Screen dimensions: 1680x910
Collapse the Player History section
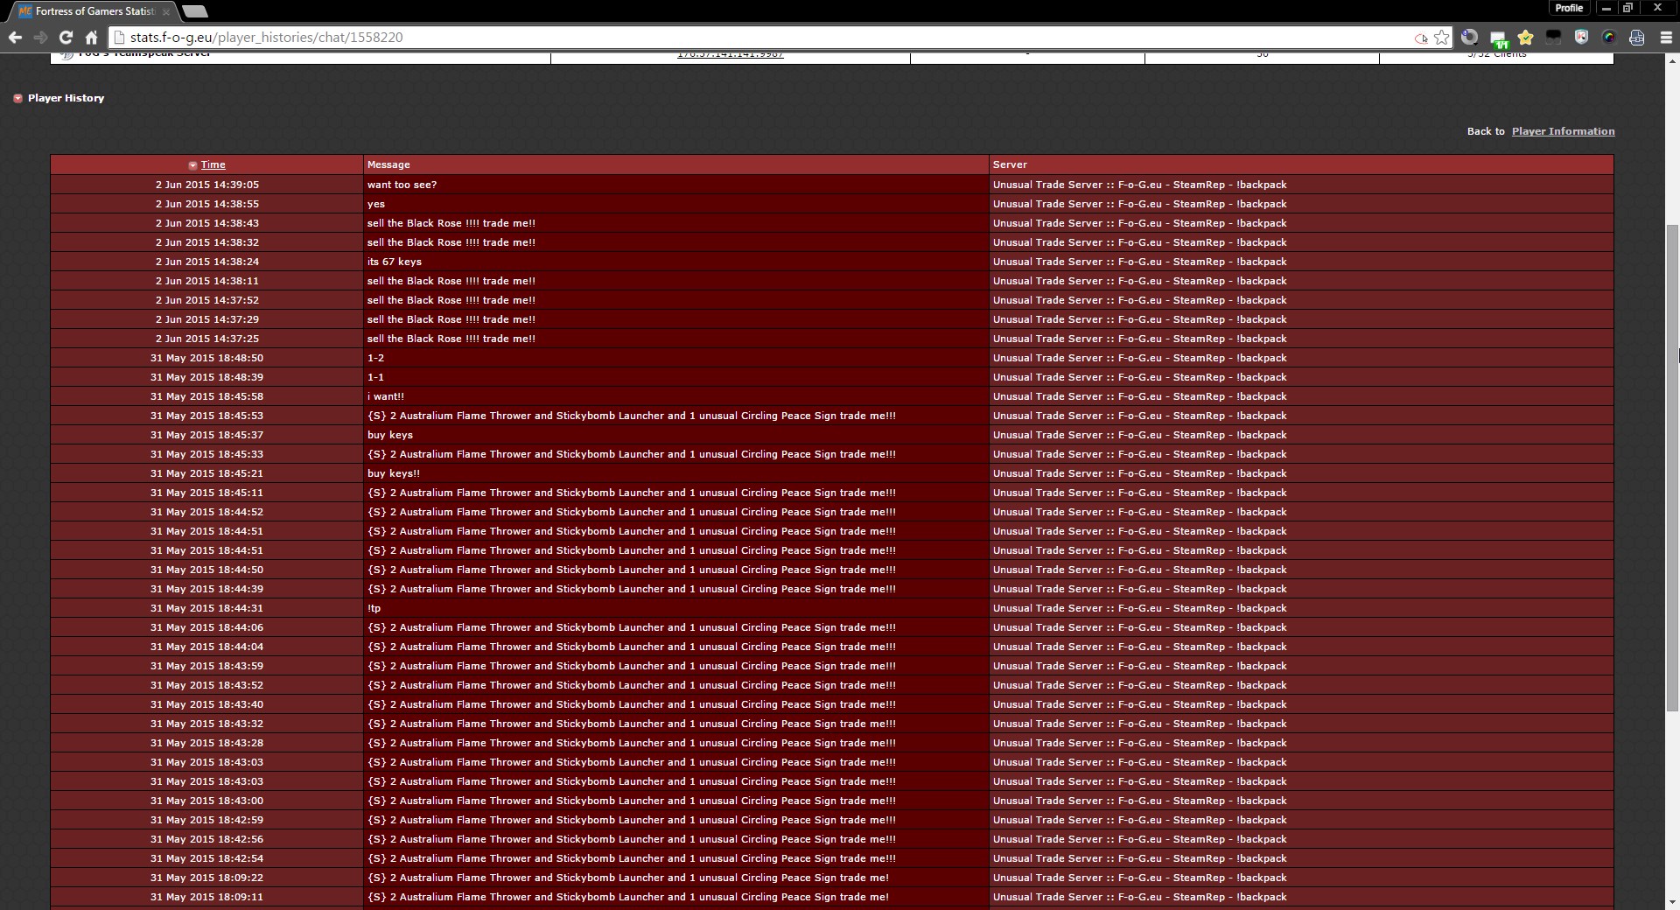17,98
